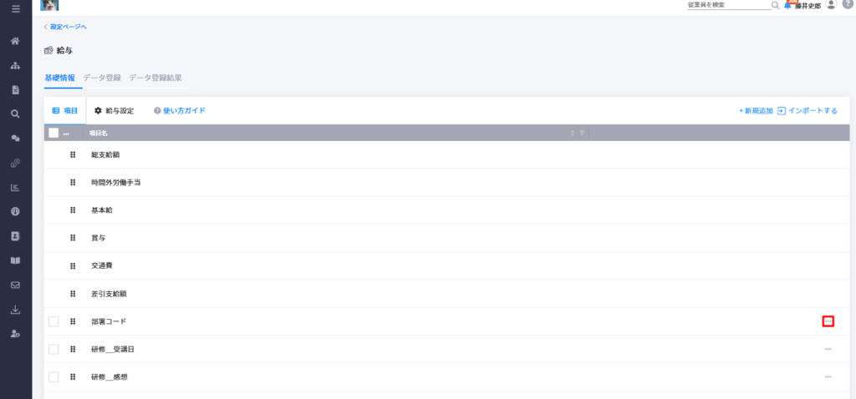Toggle the select-all checkbox in table header
The width and height of the screenshot is (856, 399).
coord(53,133)
